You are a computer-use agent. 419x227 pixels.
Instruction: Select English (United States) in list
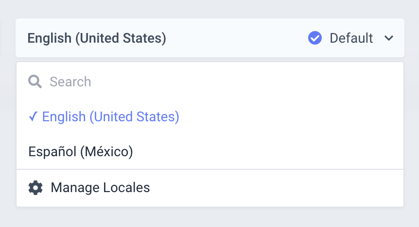210,116
